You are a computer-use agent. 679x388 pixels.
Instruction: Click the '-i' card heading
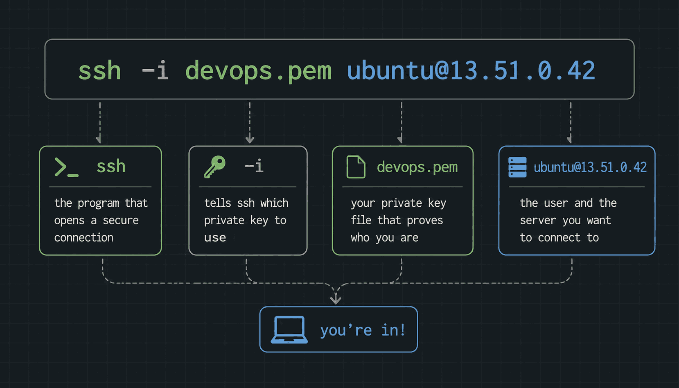tap(254, 166)
